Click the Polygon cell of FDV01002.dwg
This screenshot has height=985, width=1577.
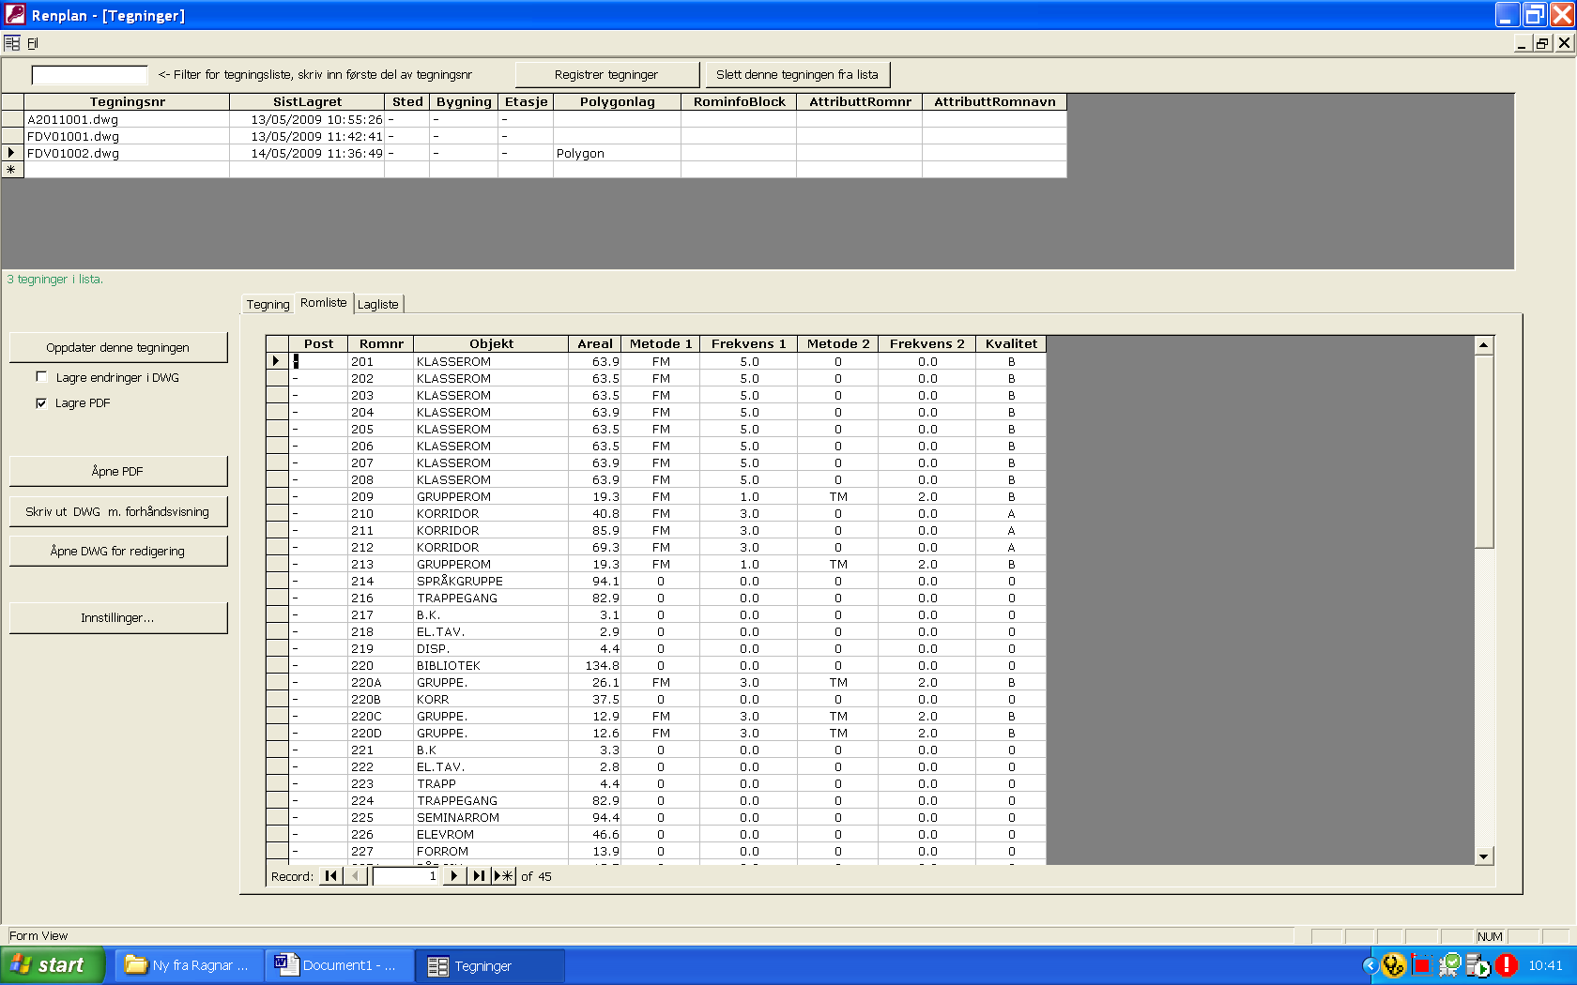[x=617, y=153]
